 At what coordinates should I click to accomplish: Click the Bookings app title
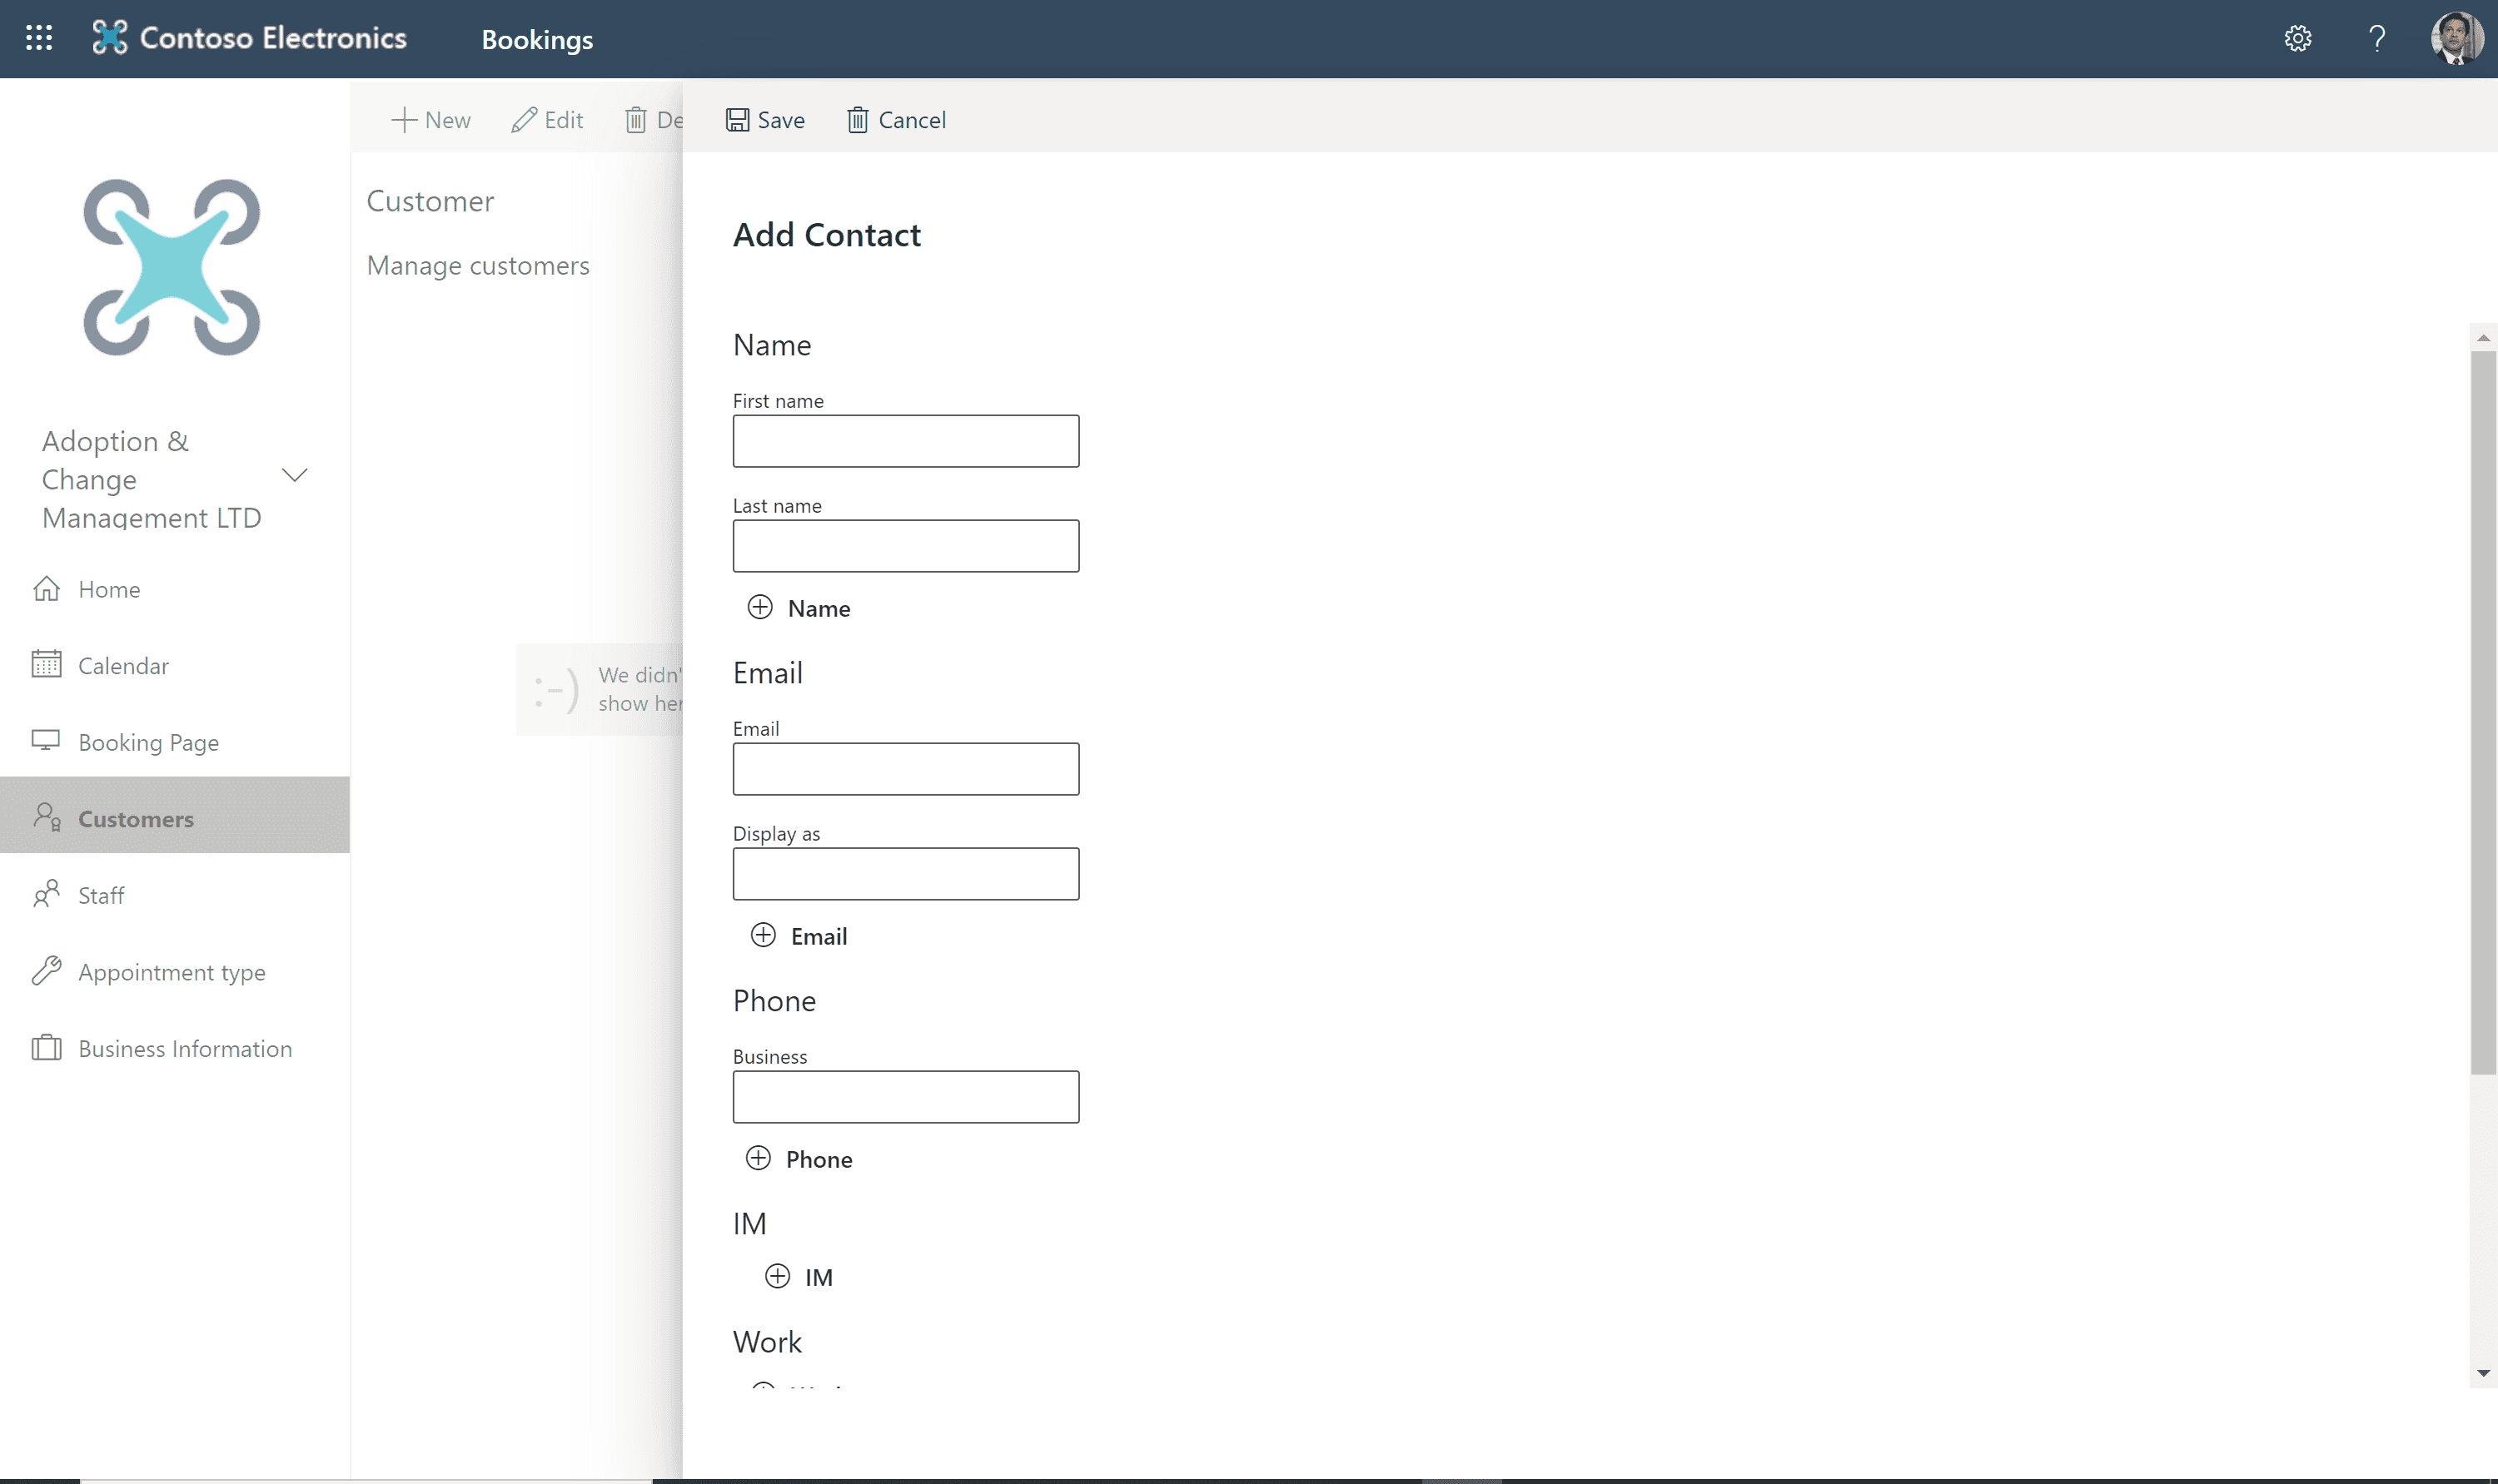537,39
